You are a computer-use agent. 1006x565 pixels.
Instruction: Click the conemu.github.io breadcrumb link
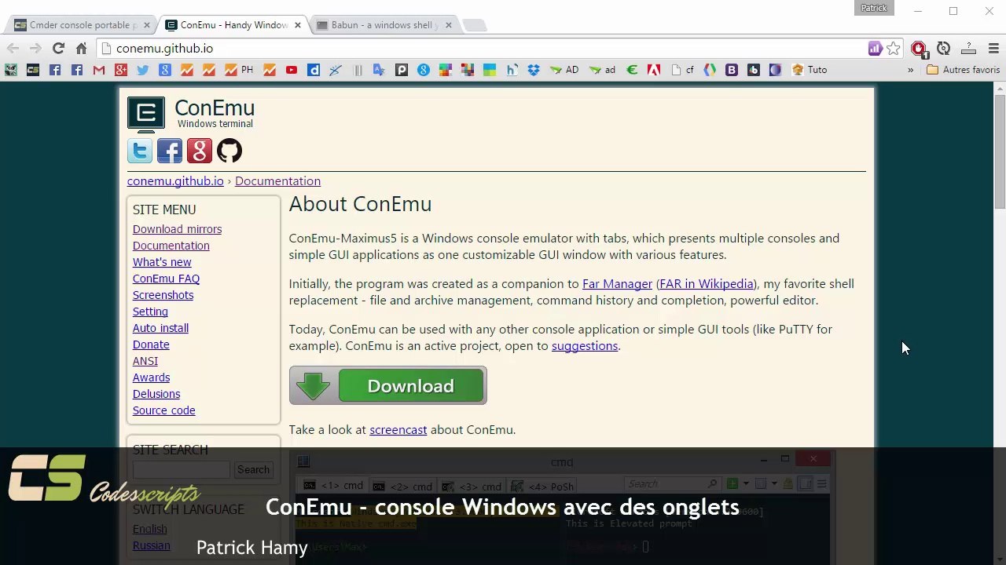pos(175,181)
